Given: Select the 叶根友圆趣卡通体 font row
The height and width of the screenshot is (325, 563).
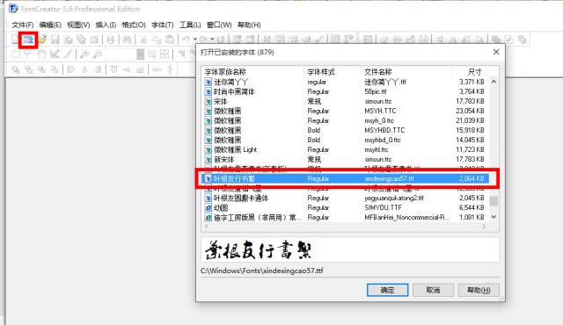Looking at the screenshot, I should (346, 198).
